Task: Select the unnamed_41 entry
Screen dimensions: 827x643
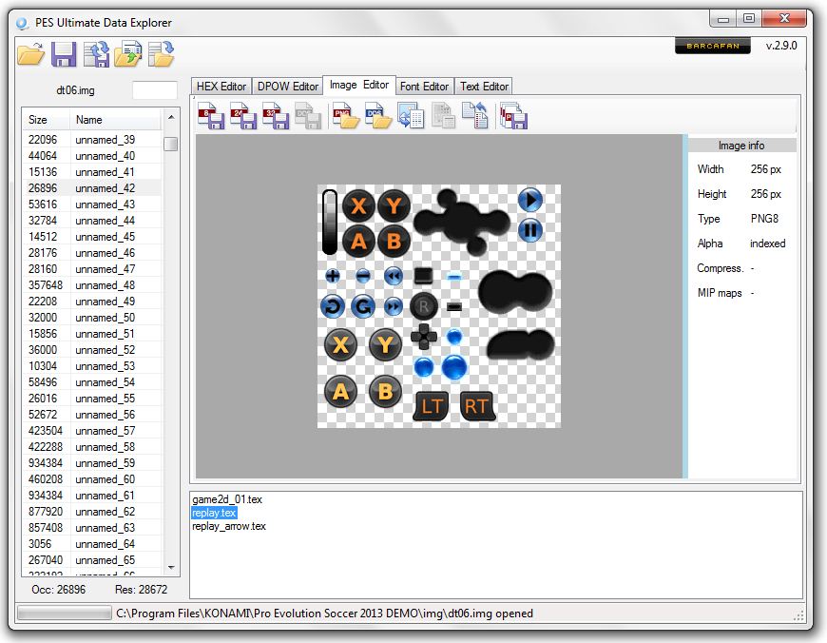Action: [92, 172]
